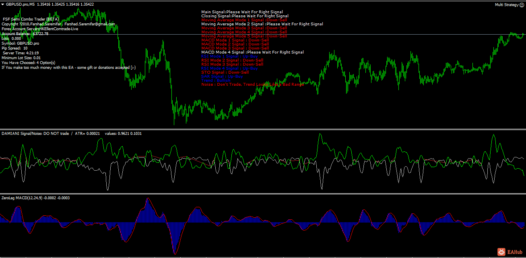Image resolution: width=526 pixels, height=258 pixels.
Task: Click MACD Mode 2 Signal Down-Sell line
Action: click(235, 44)
